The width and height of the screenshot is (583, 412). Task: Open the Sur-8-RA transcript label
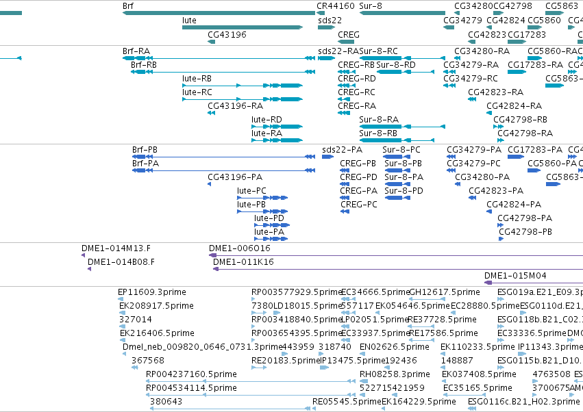click(379, 120)
